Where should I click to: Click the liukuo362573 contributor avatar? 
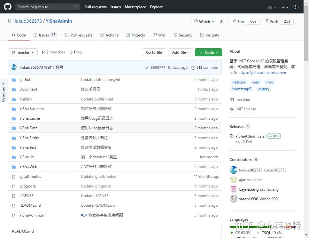pyautogui.click(x=233, y=170)
